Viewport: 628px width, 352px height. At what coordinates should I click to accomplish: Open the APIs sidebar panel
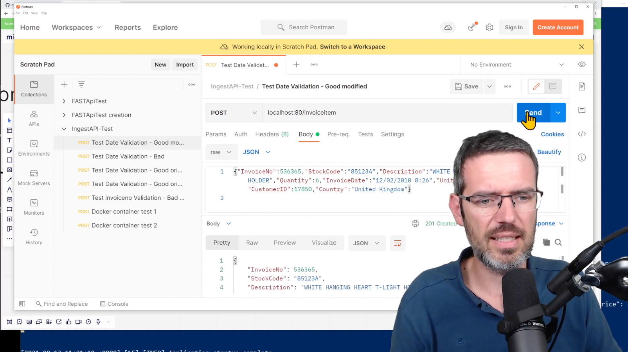[34, 119]
